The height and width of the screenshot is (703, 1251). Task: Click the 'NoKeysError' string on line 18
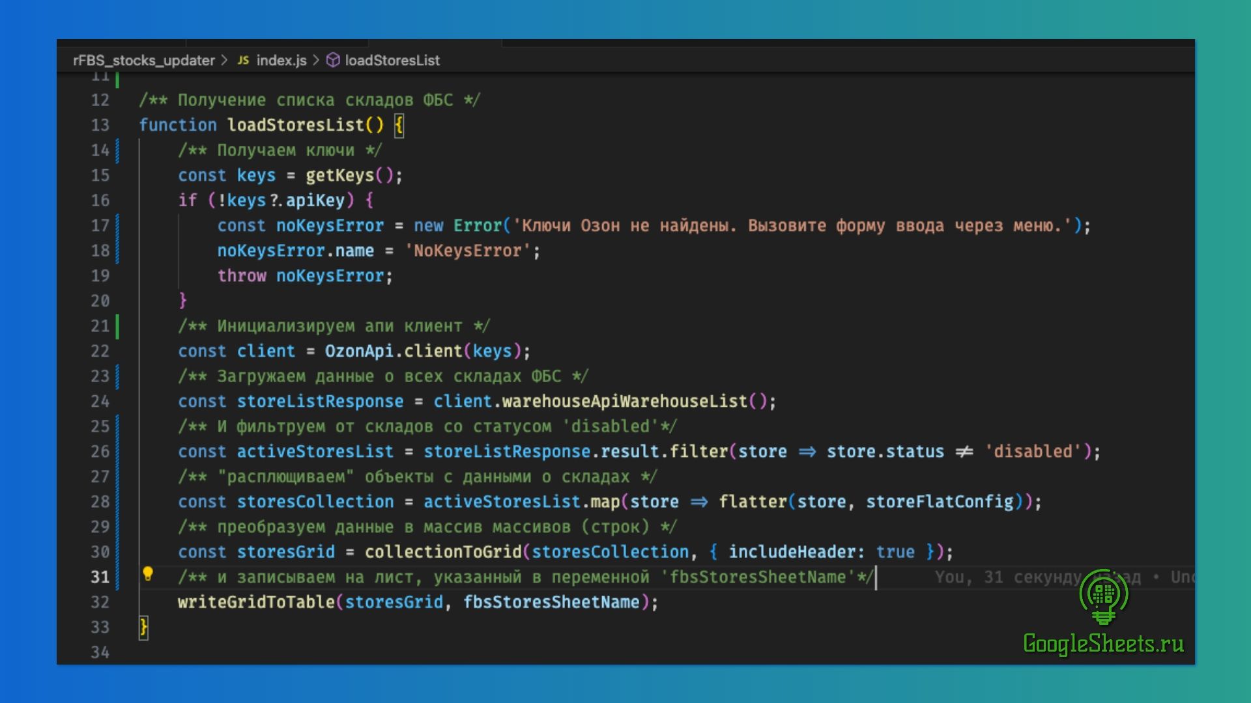(x=468, y=251)
